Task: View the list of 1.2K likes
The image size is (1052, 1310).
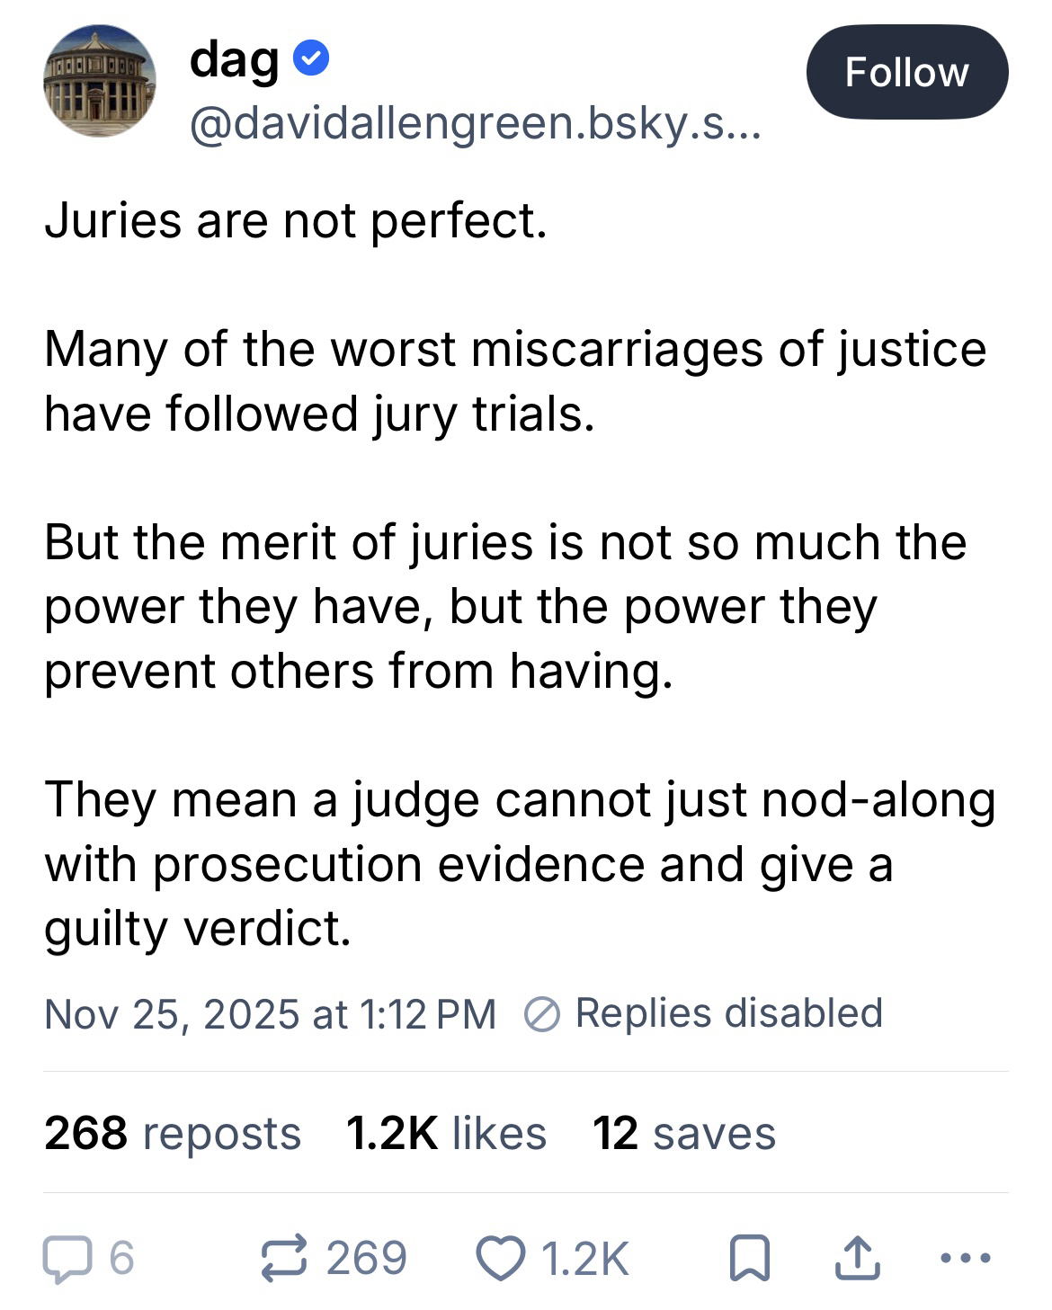Action: [446, 1133]
